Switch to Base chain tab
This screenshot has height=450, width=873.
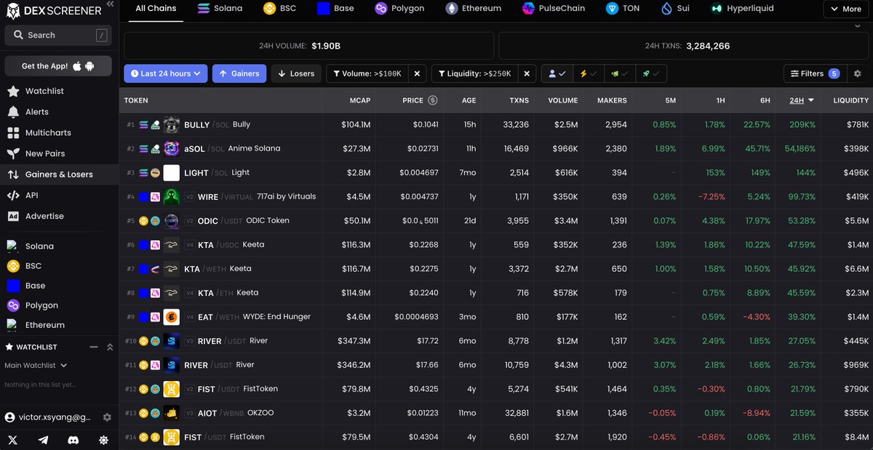pyautogui.click(x=335, y=8)
